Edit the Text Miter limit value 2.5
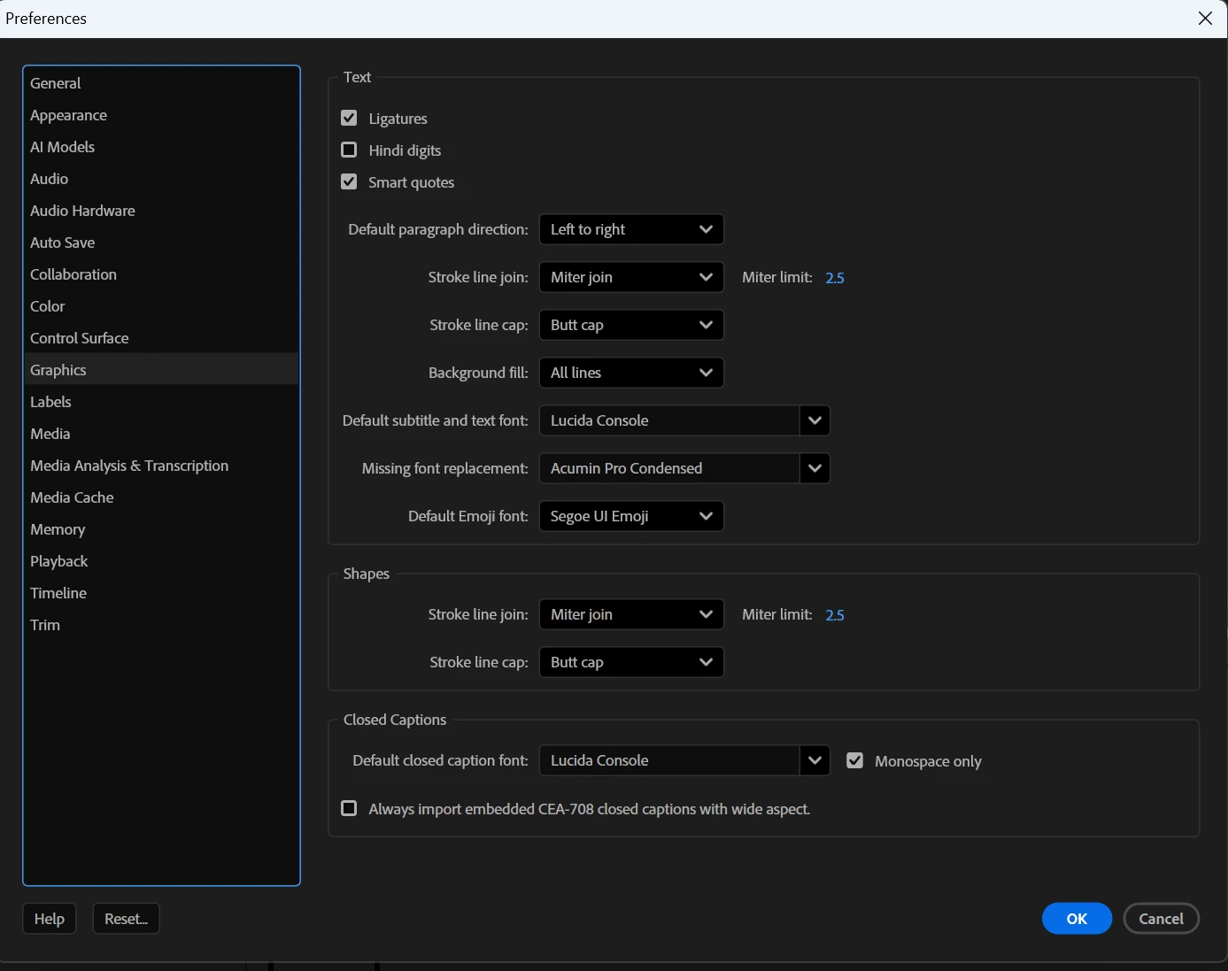Image resolution: width=1228 pixels, height=971 pixels. pos(835,278)
